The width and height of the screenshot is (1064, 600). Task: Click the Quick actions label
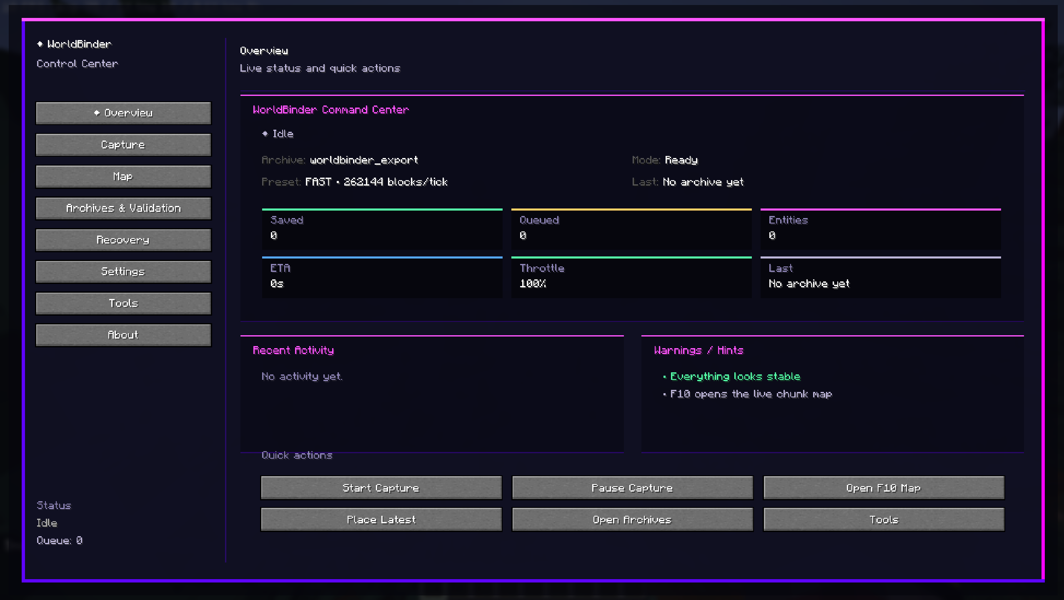(x=297, y=455)
